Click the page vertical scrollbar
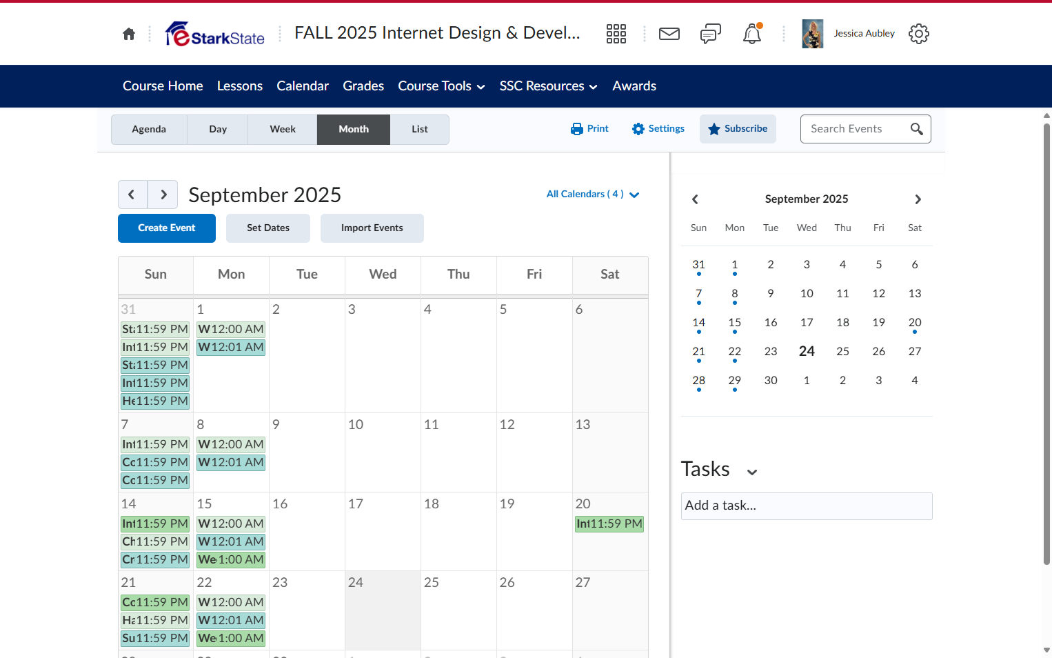The width and height of the screenshot is (1052, 658). pyautogui.click(x=1046, y=345)
